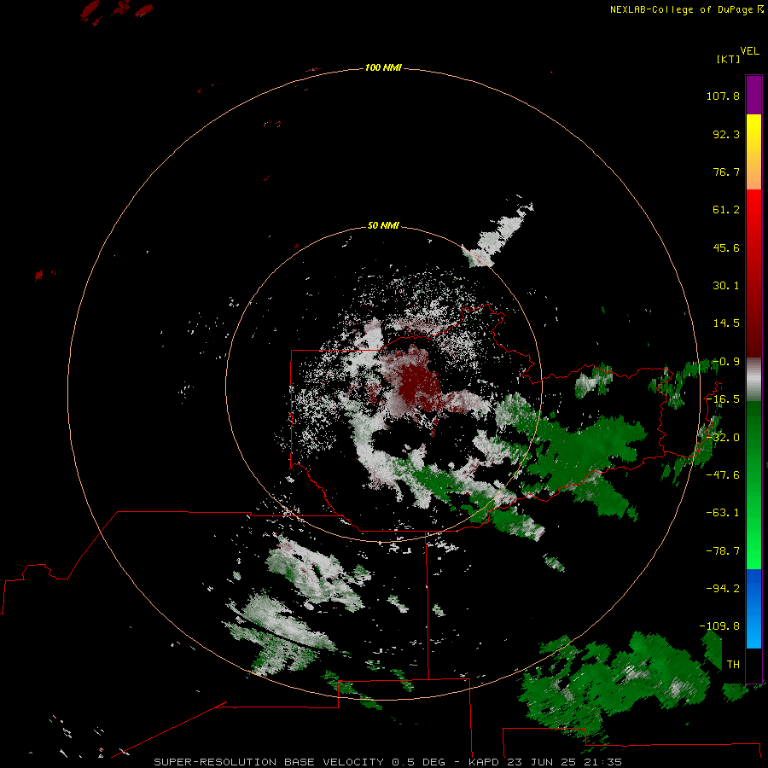Click the -78.7 velocity scale value
Image resolution: width=768 pixels, height=768 pixels.
coord(723,551)
